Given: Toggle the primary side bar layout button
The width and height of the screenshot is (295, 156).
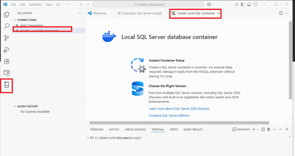Looking at the screenshot, I should (x=242, y=4).
